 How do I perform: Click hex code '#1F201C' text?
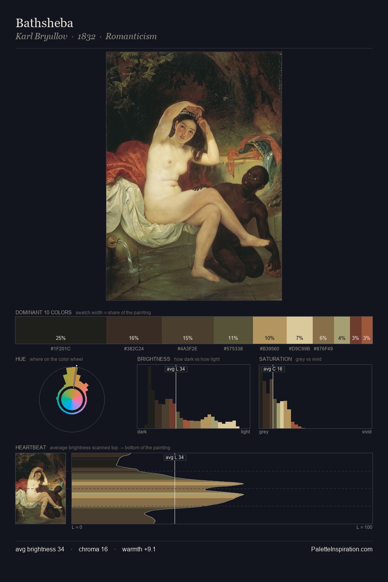[x=61, y=349]
